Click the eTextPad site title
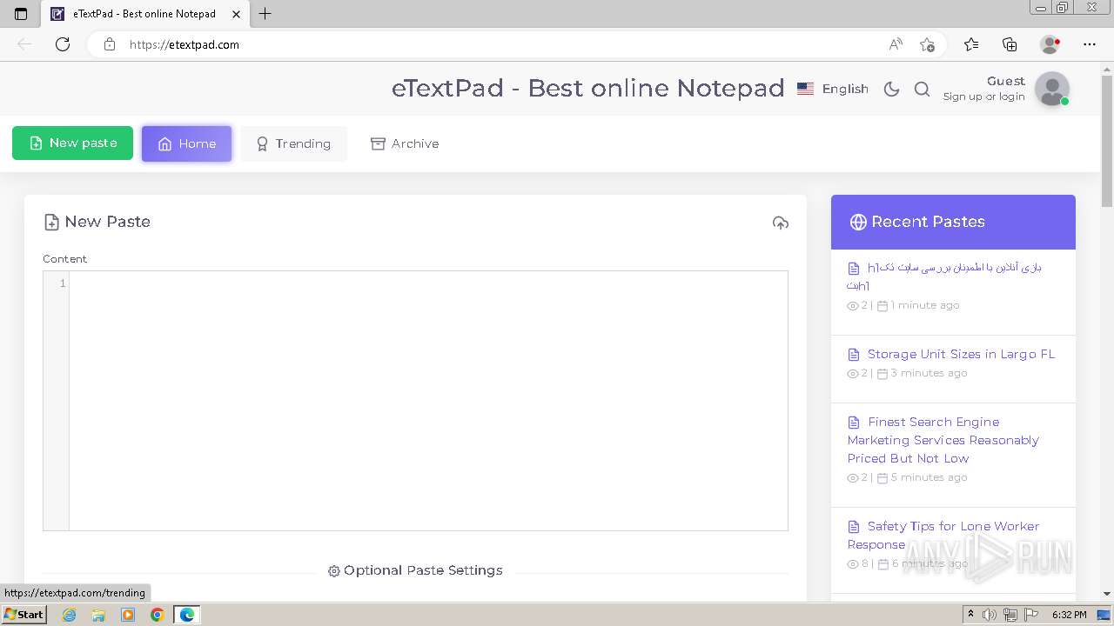1114x626 pixels. pos(587,88)
